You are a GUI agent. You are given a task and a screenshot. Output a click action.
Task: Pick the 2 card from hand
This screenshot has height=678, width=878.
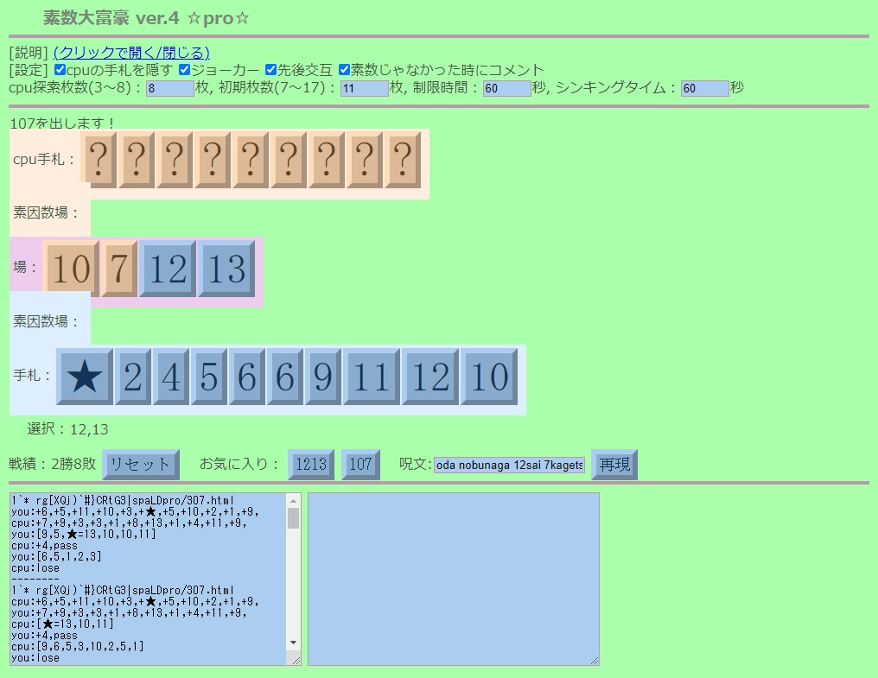pyautogui.click(x=133, y=376)
